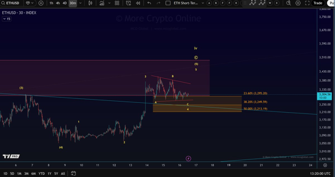The height and width of the screenshot is (177, 335).
Task: Open the indicator templates grid icon
Action: click(x=117, y=3)
